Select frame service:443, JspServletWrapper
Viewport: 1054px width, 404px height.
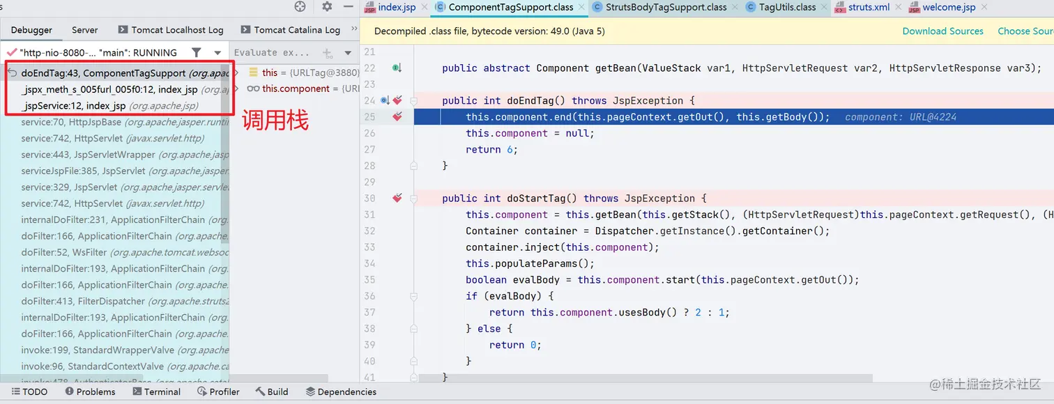(114, 155)
